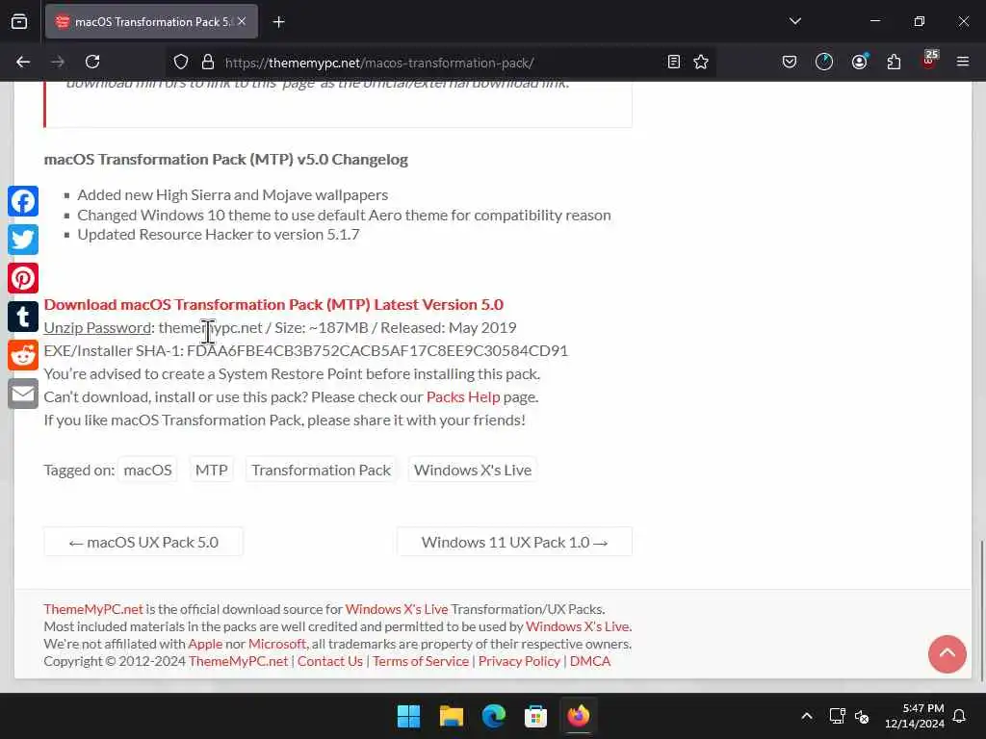Show hidden system tray icons chevron
This screenshot has height=739, width=986.
point(807,716)
